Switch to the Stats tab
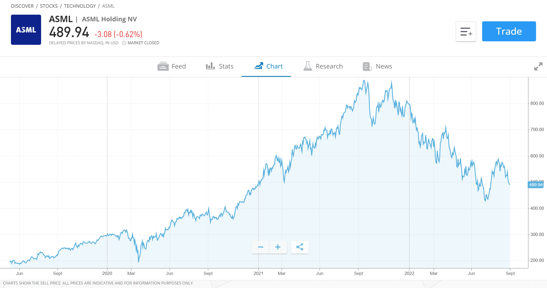The image size is (547, 288). coord(226,66)
